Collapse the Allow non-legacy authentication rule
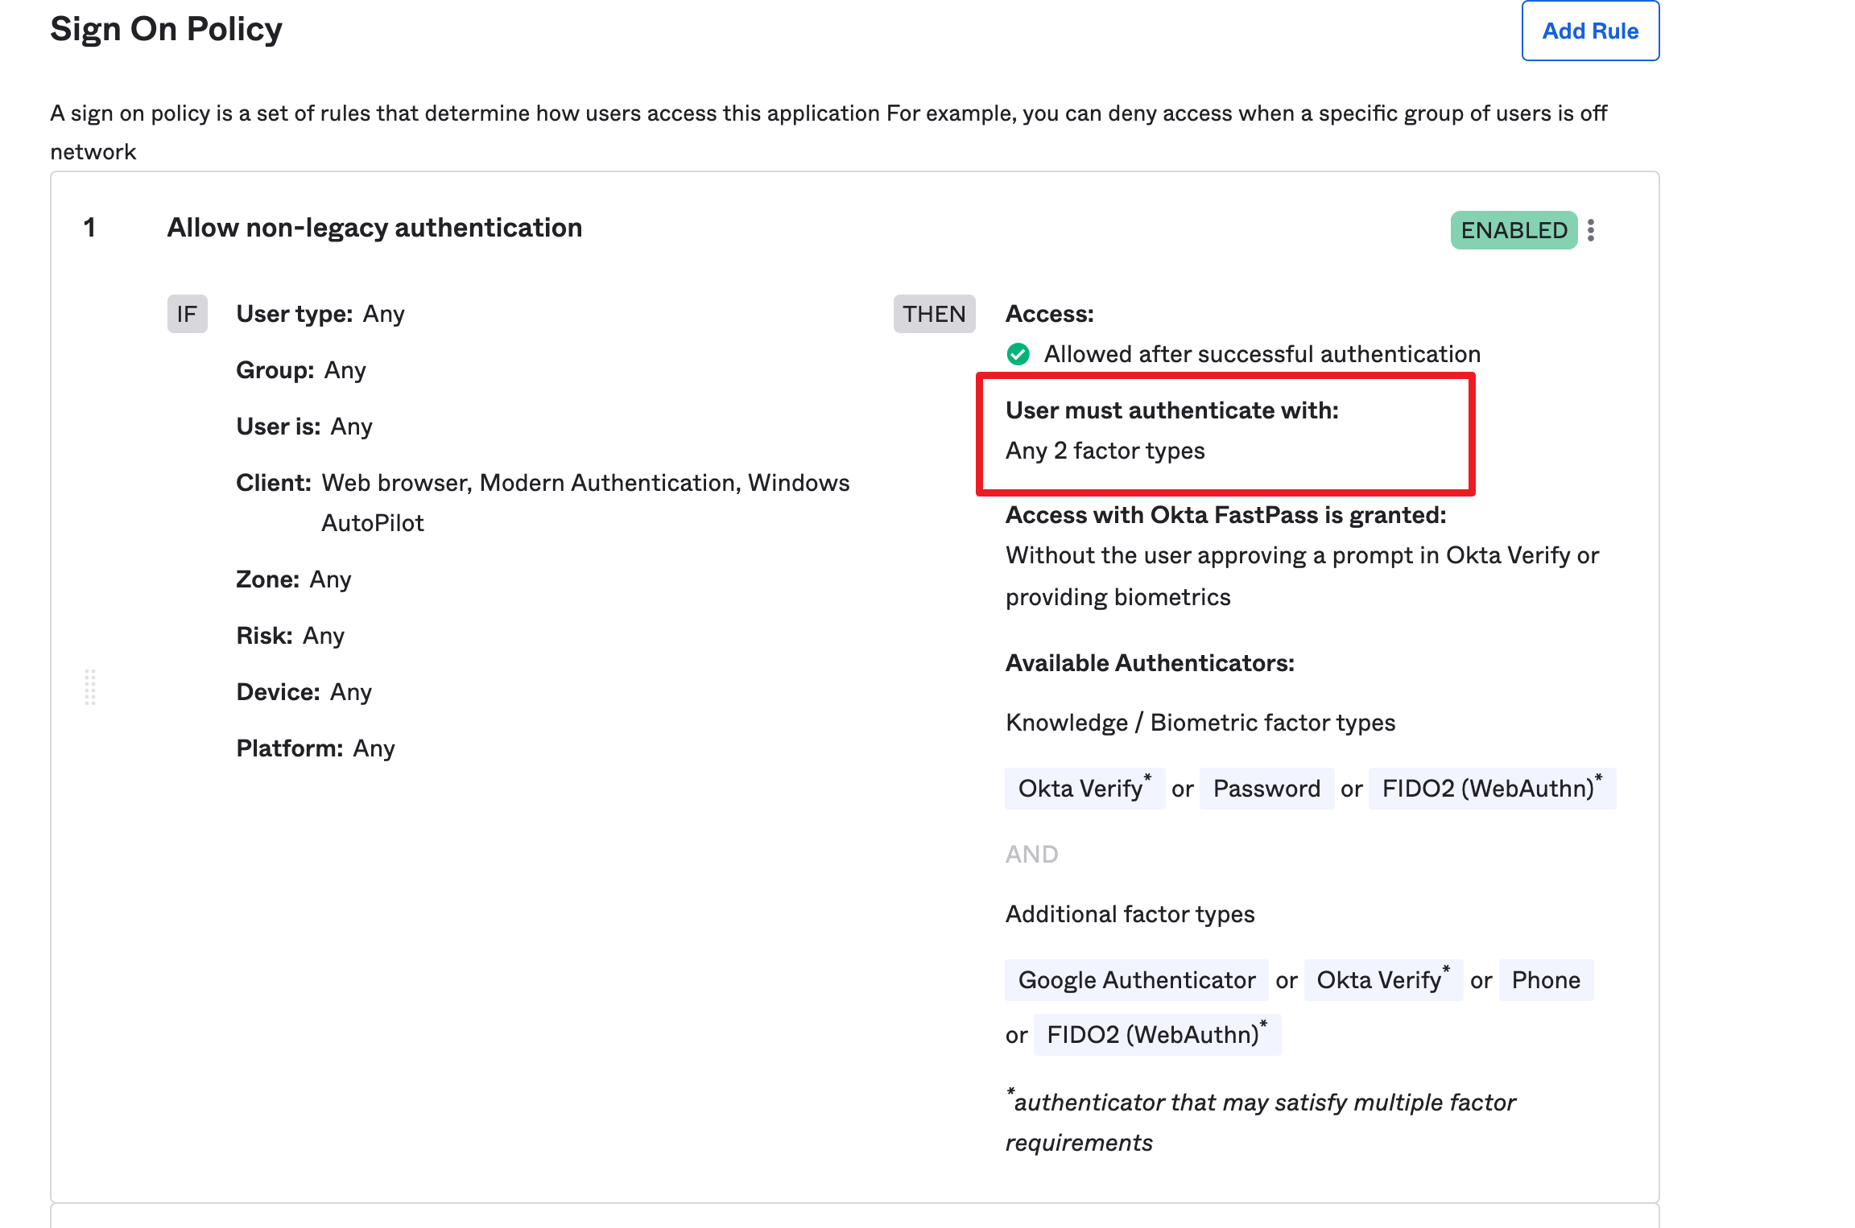This screenshot has height=1228, width=1855. point(374,227)
